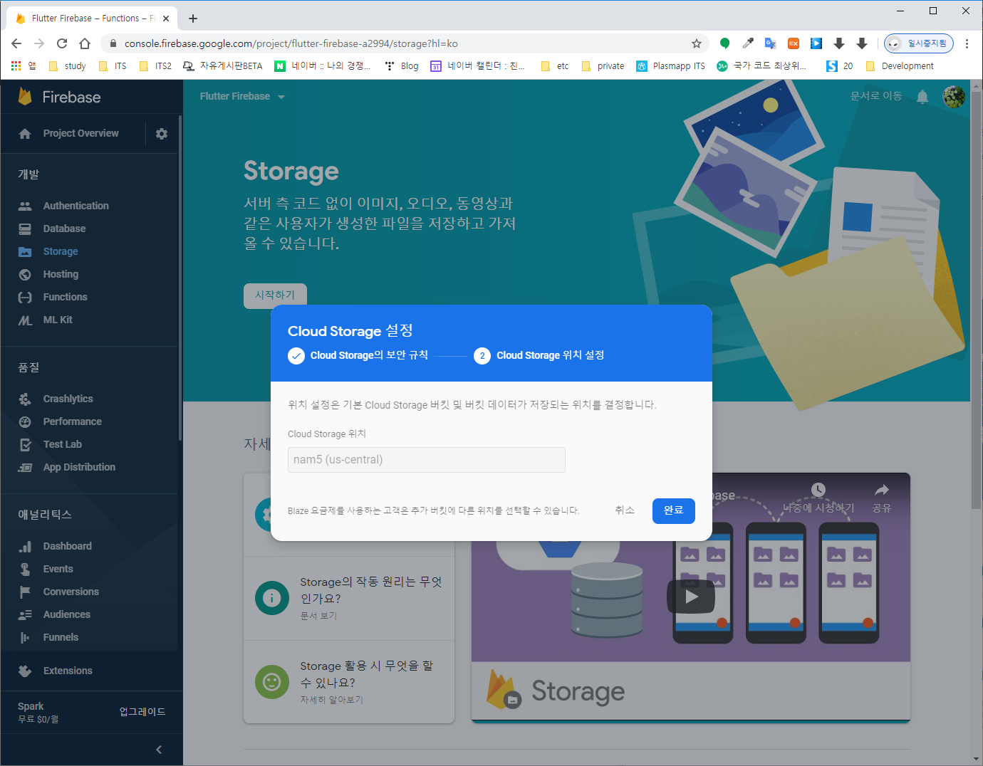Click the Crashlytics icon
The image size is (983, 766).
[x=25, y=399]
